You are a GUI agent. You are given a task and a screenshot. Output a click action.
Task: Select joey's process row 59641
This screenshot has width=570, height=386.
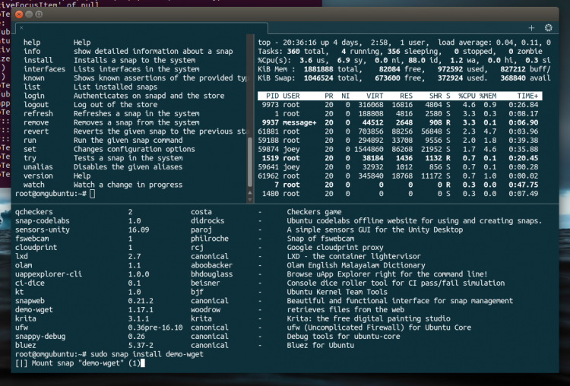(400, 167)
